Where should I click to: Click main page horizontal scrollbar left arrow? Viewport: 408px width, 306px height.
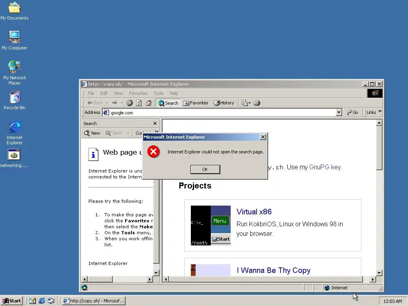(x=165, y=279)
